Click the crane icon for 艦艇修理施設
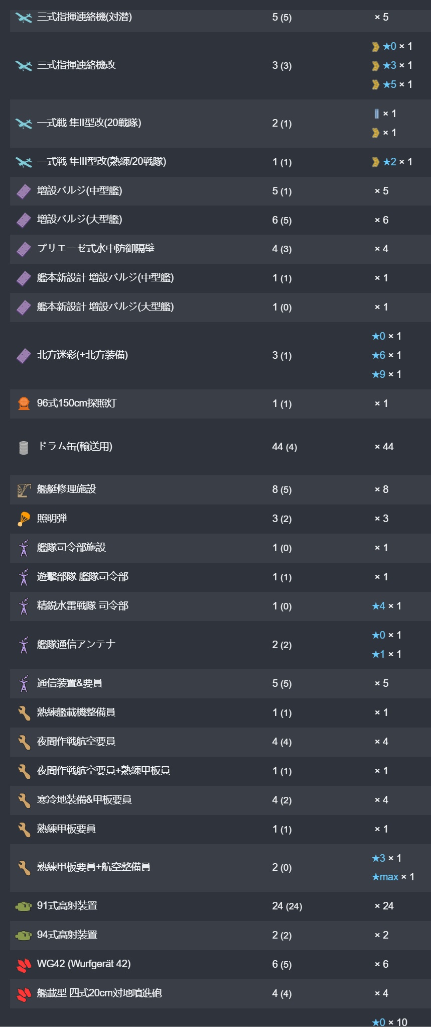The image size is (431, 1027). point(24,490)
